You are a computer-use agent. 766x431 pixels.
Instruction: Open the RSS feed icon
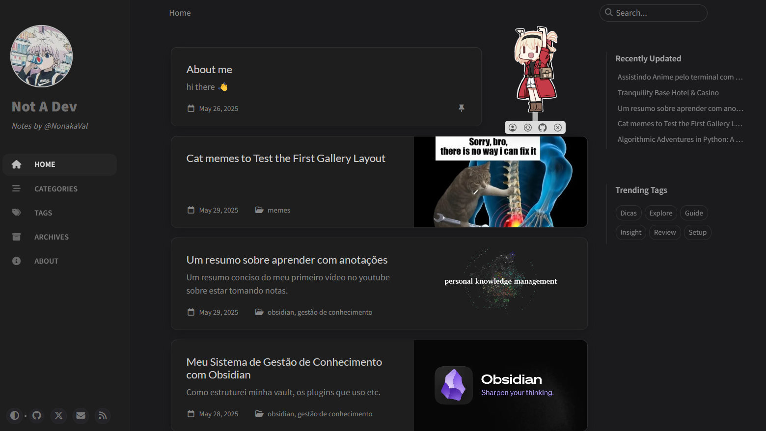103,416
